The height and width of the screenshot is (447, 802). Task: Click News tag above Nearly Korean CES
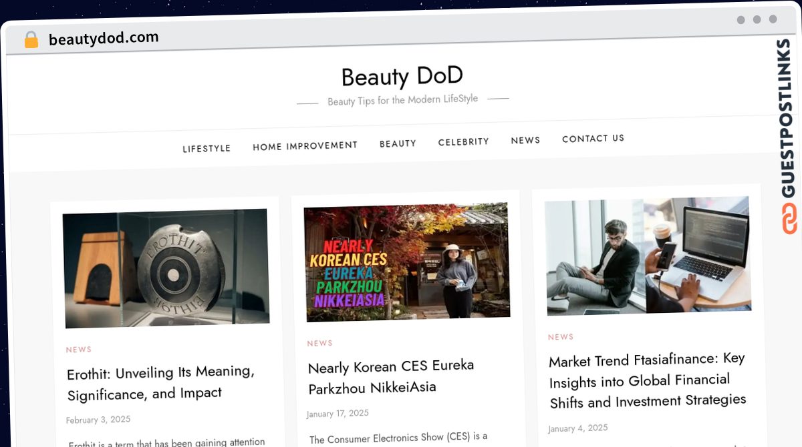[319, 344]
